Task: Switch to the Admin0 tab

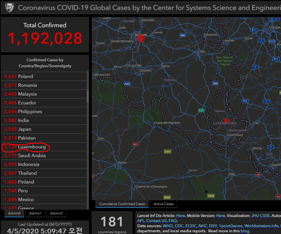Action: pyautogui.click(x=14, y=213)
